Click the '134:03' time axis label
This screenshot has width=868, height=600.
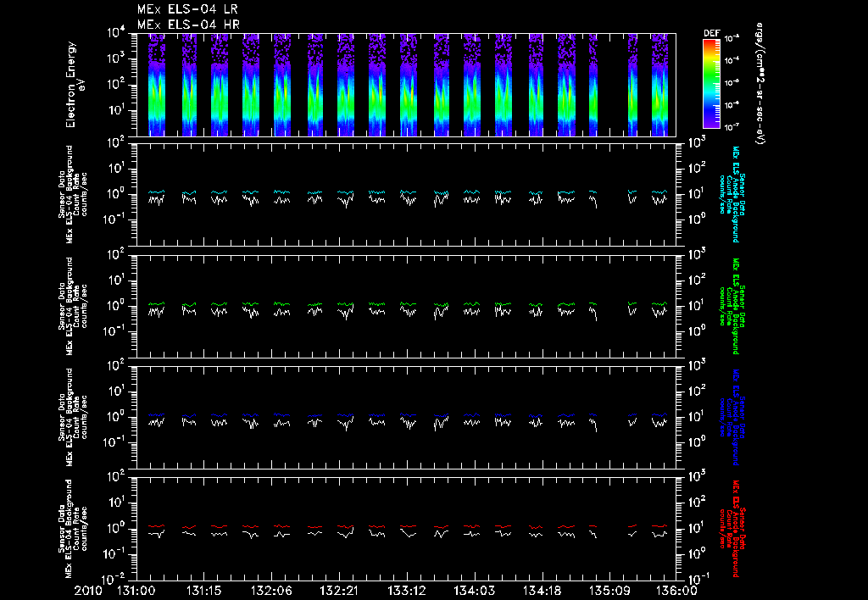pos(474,591)
